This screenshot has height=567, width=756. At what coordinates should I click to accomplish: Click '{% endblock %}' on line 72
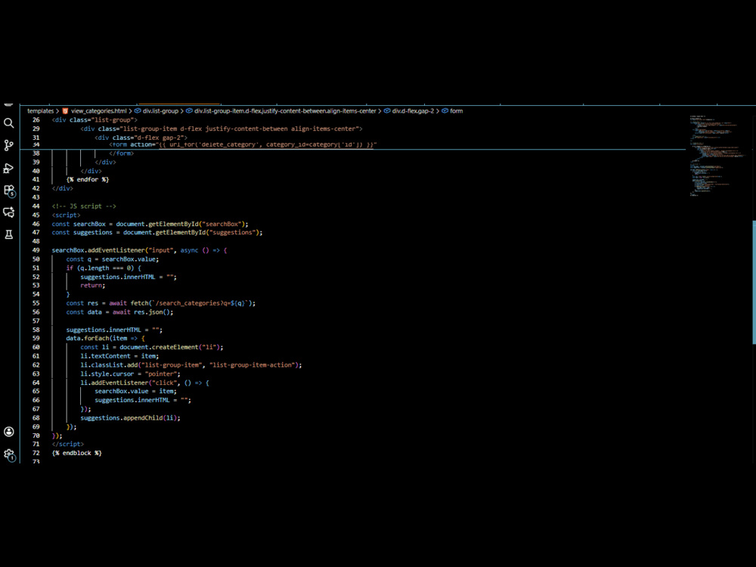click(76, 453)
